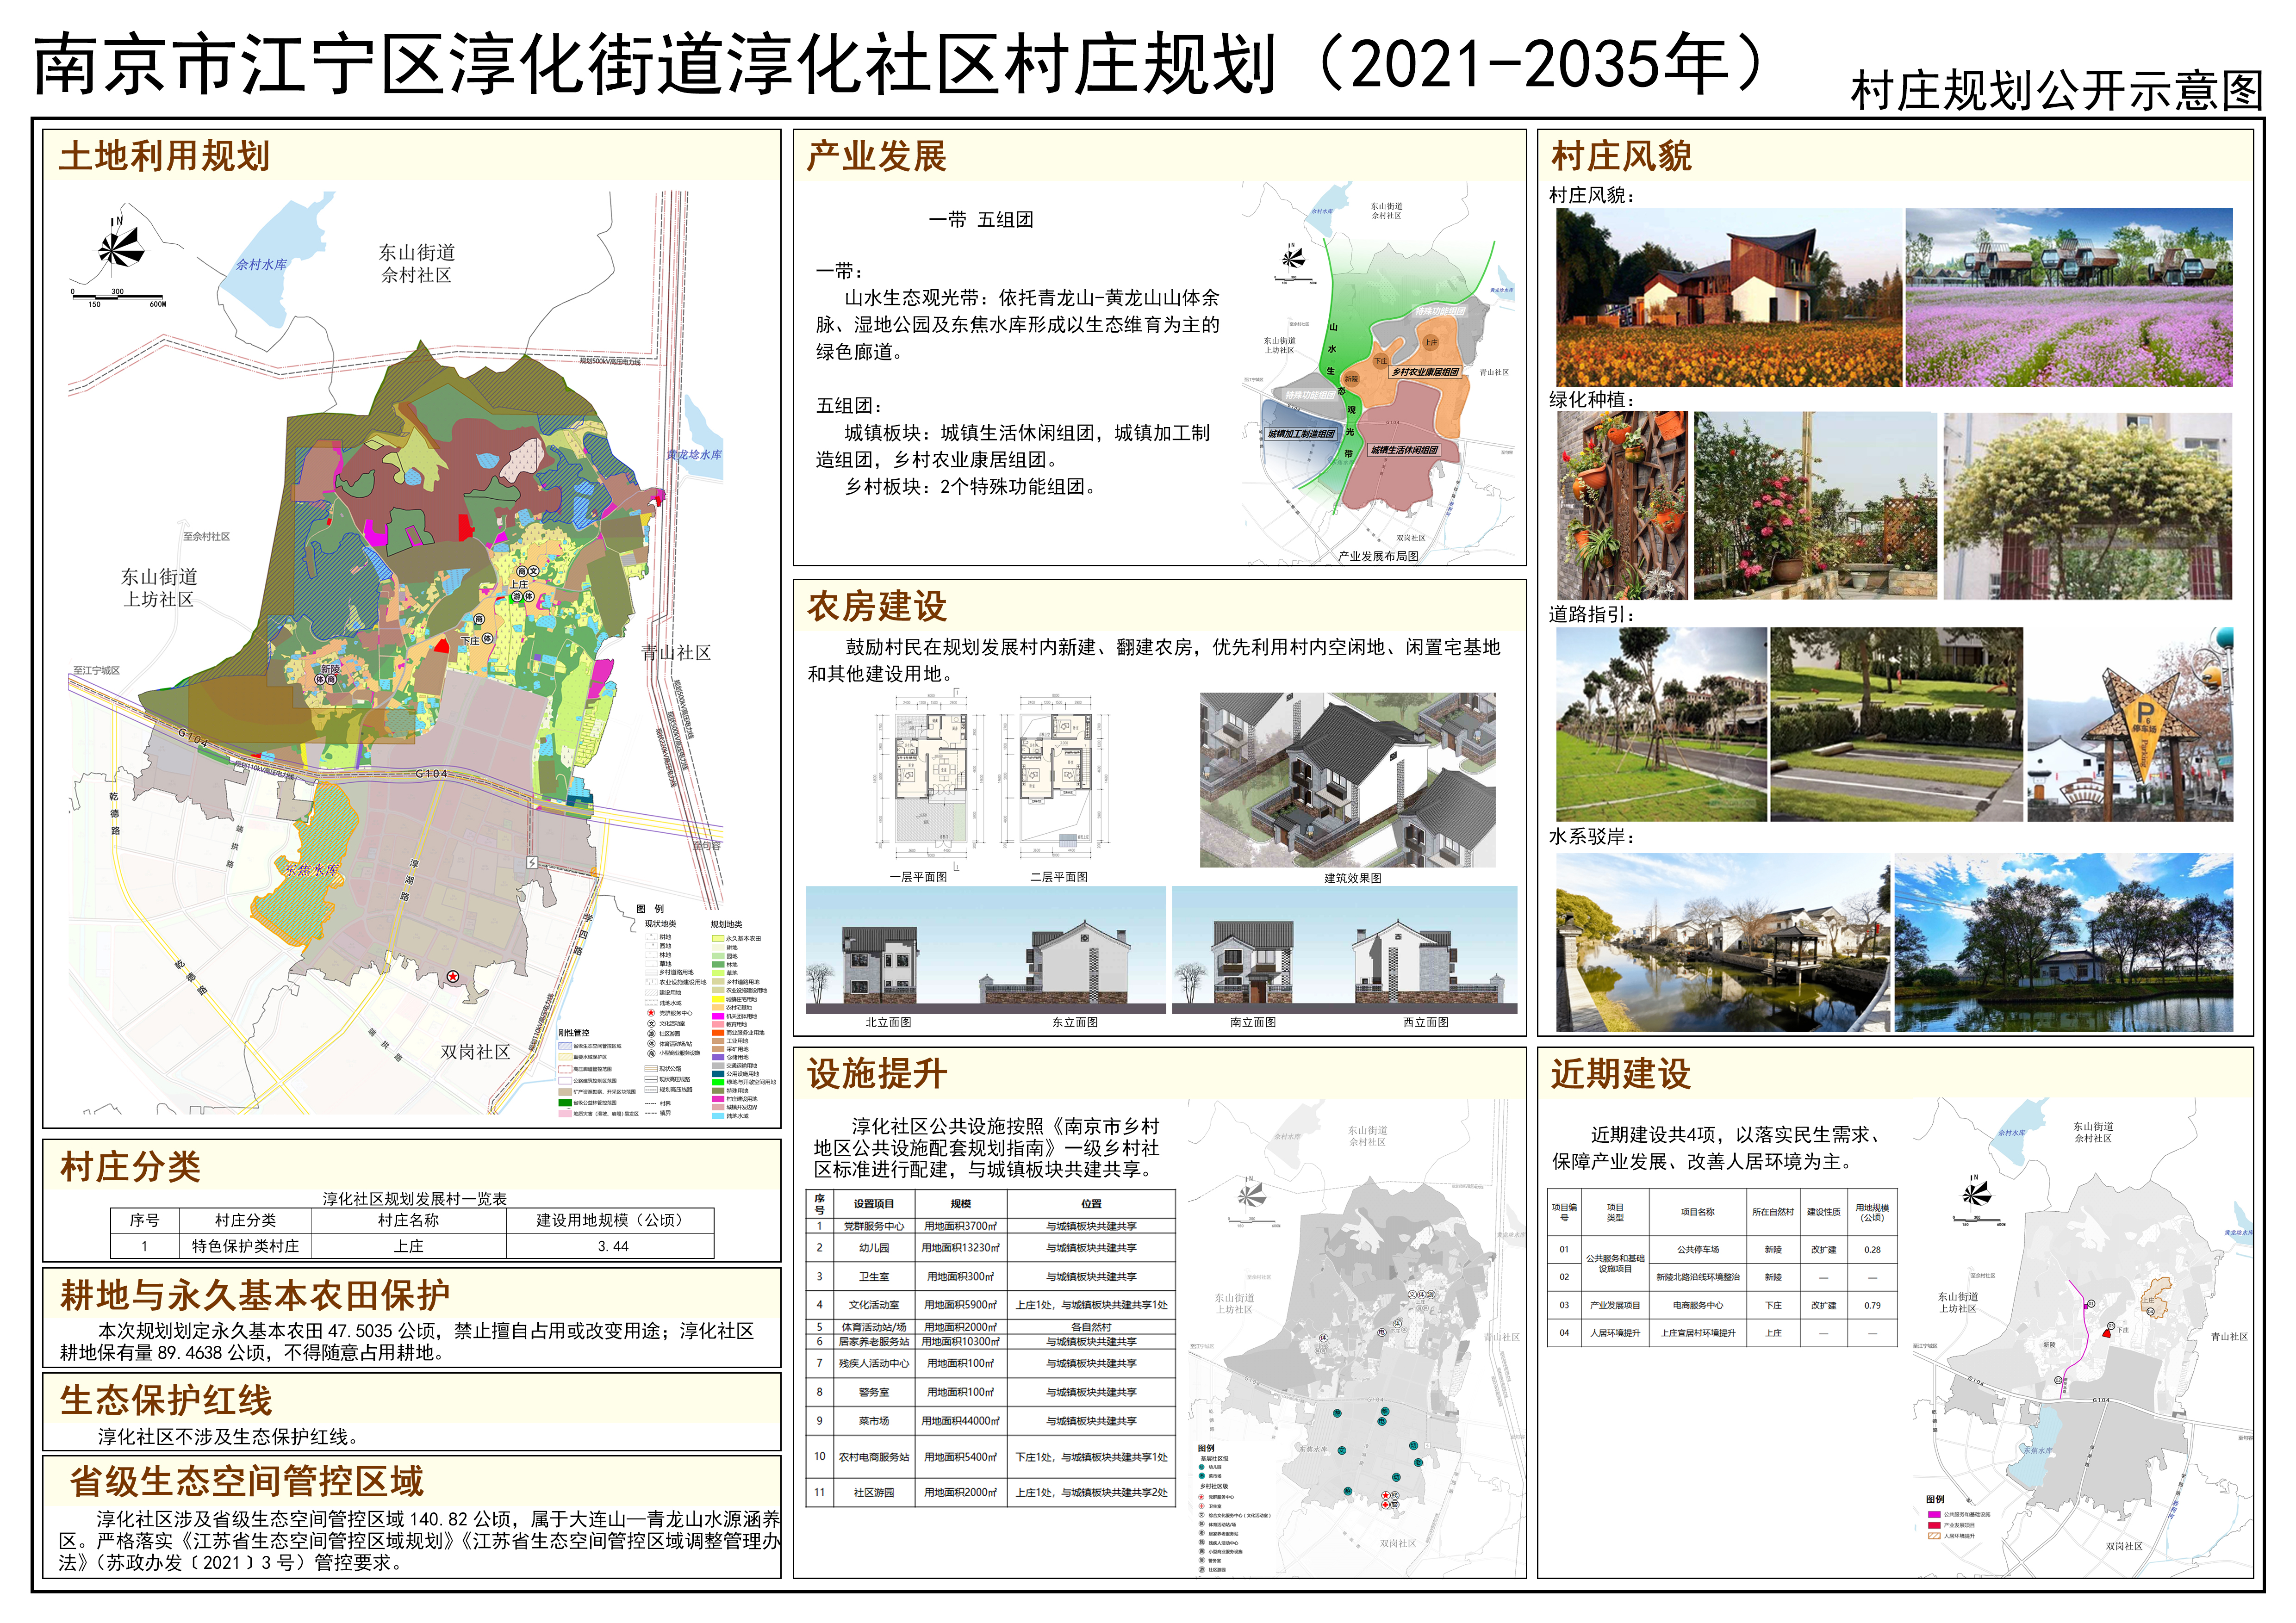Image resolution: width=2296 pixels, height=1623 pixels.
Task: Click the 社区游园 circled 游 legend icon
Action: pos(652,1034)
